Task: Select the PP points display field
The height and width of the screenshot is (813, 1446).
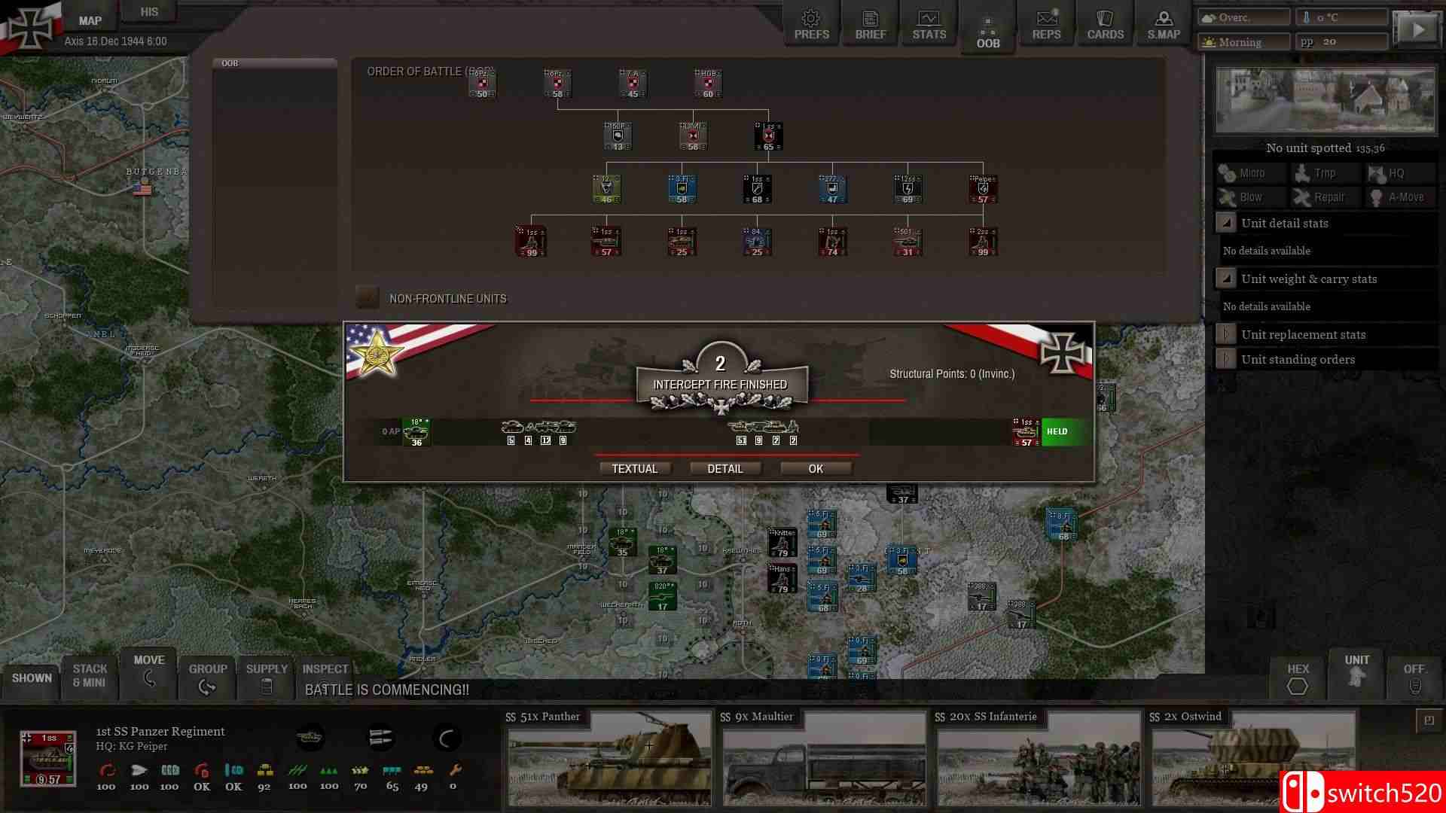Action: coord(1342,41)
